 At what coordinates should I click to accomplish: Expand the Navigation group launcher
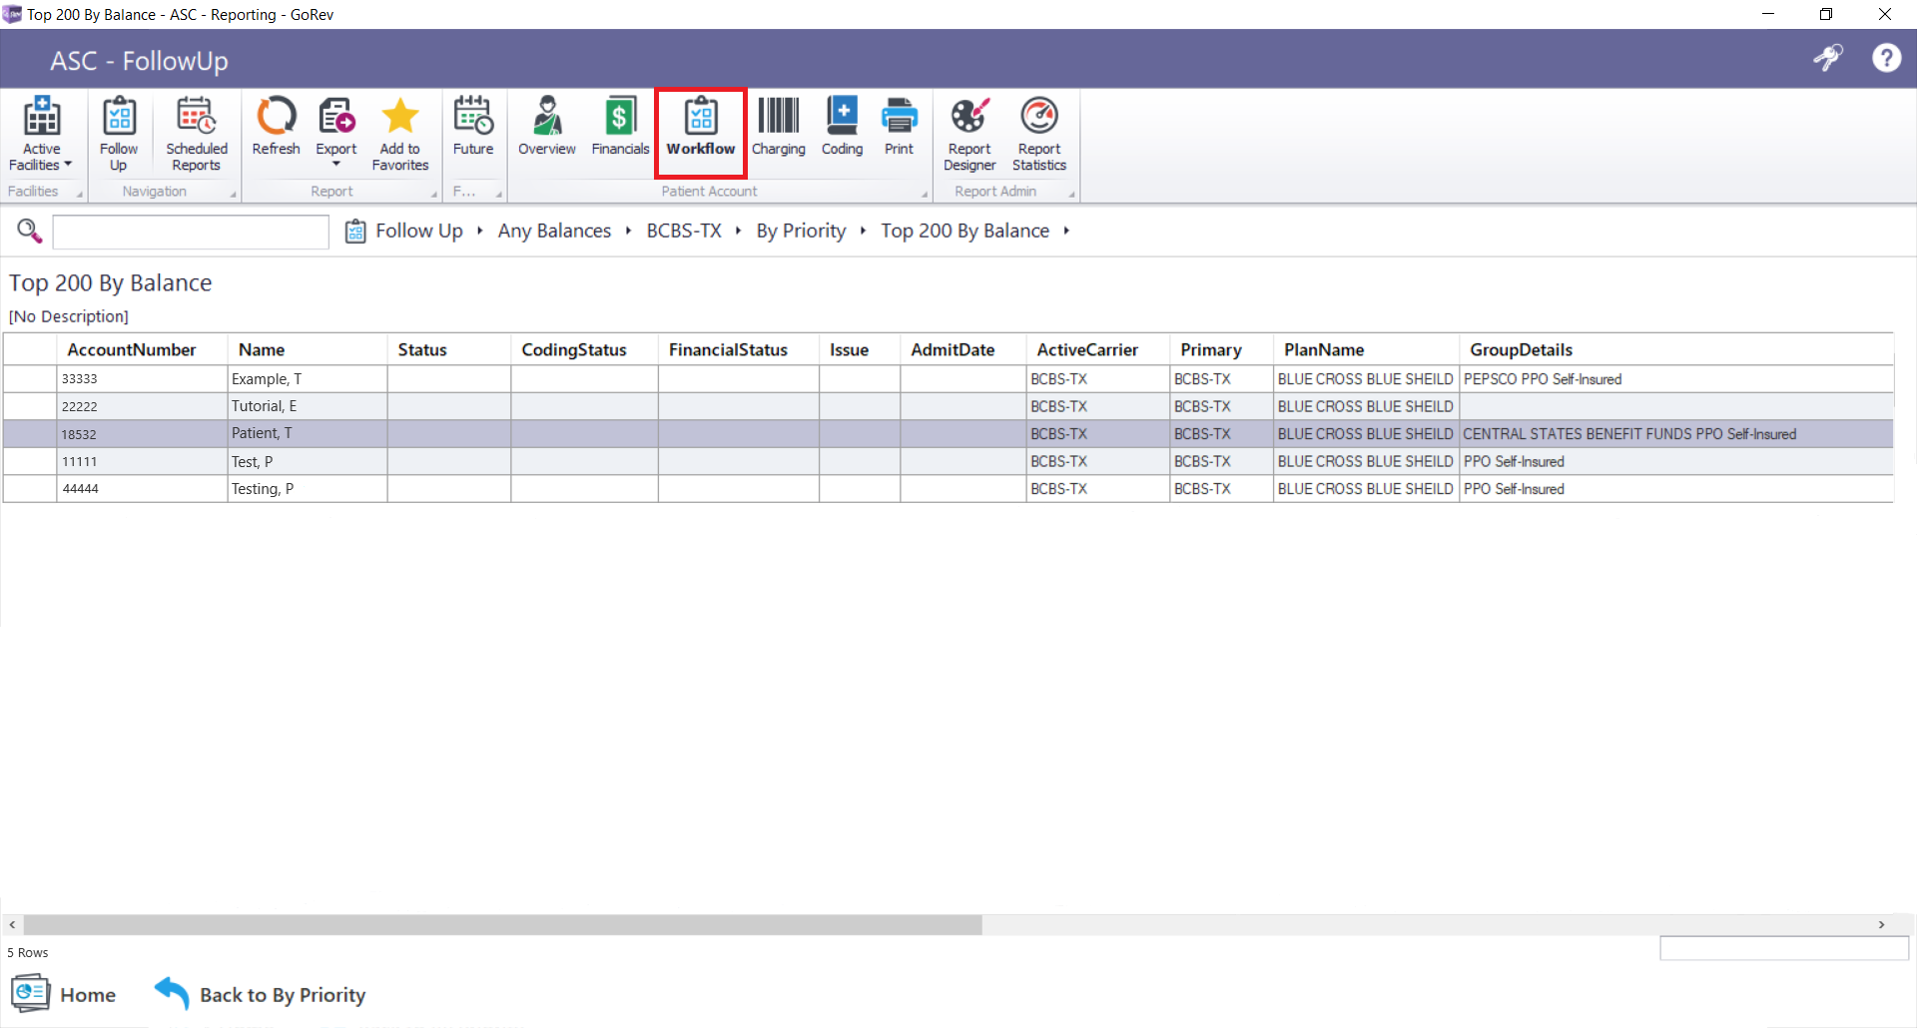[234, 195]
